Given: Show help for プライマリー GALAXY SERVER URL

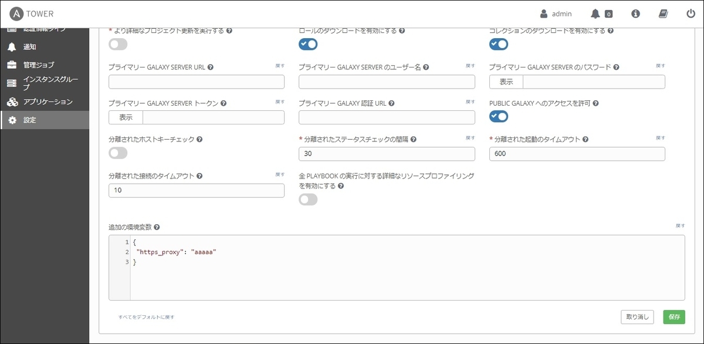Looking at the screenshot, I should coord(210,68).
